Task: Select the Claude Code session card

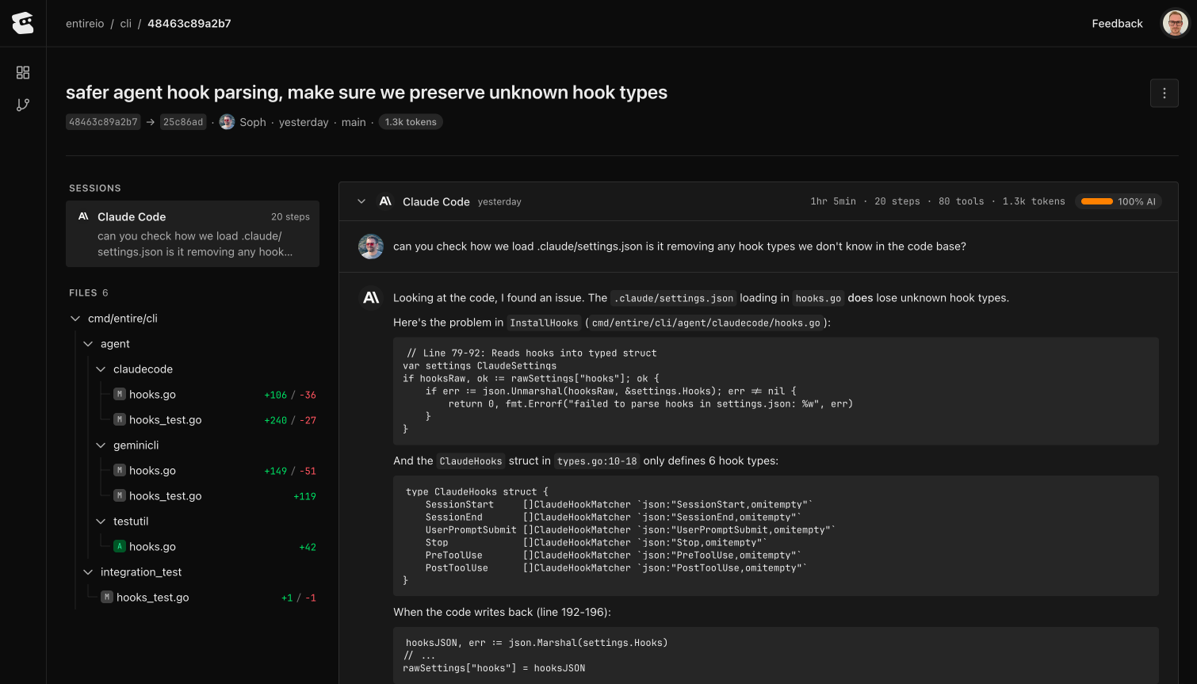Action: coord(193,234)
